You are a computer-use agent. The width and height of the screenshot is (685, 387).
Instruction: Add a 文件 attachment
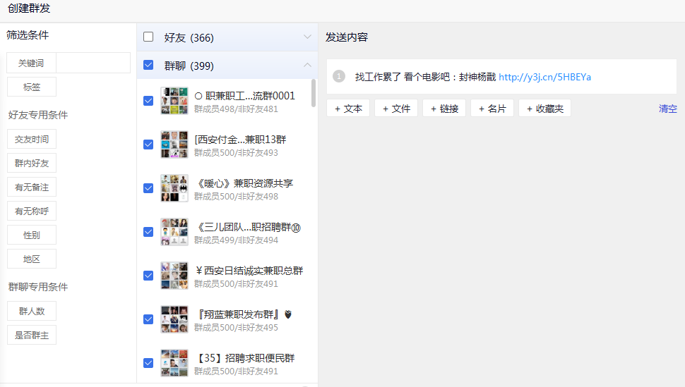[396, 108]
